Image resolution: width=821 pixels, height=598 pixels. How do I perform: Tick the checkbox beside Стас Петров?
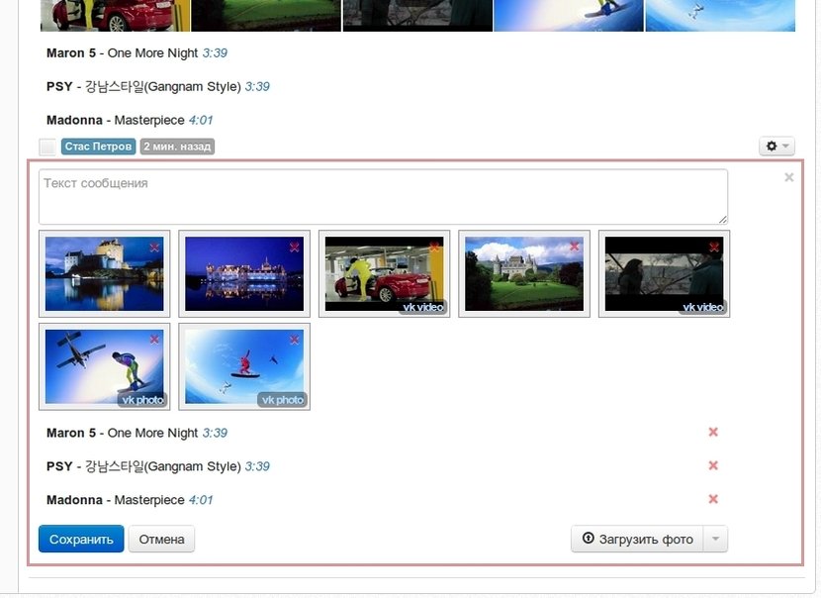(x=47, y=147)
